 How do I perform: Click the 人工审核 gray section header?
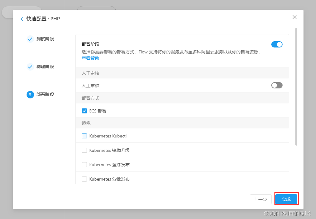182,73
